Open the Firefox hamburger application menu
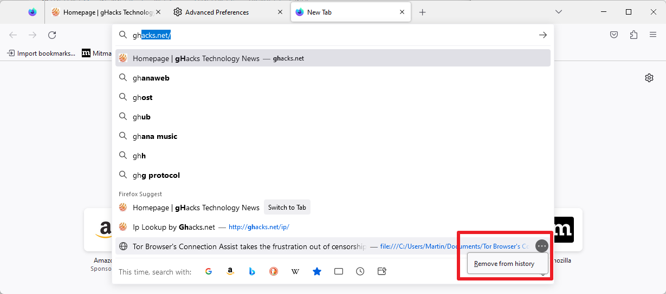666x294 pixels. tap(653, 35)
